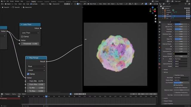Image resolution: width=191 pixels, height=107 pixels.
Task: Adjust the Roughness slider
Action: click(181, 29)
